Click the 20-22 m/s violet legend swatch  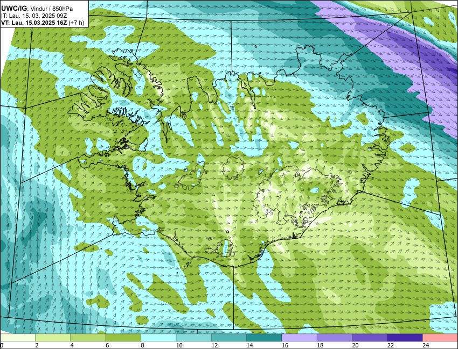tap(370, 338)
